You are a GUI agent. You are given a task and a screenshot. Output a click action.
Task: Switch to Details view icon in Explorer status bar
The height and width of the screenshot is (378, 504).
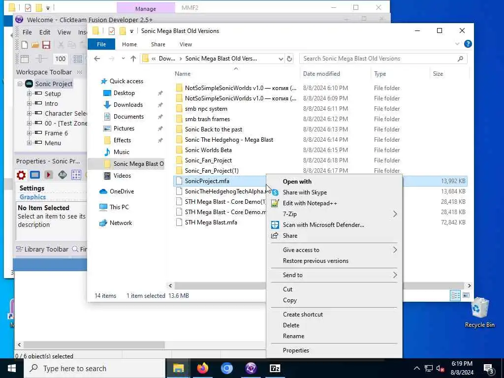(455, 295)
